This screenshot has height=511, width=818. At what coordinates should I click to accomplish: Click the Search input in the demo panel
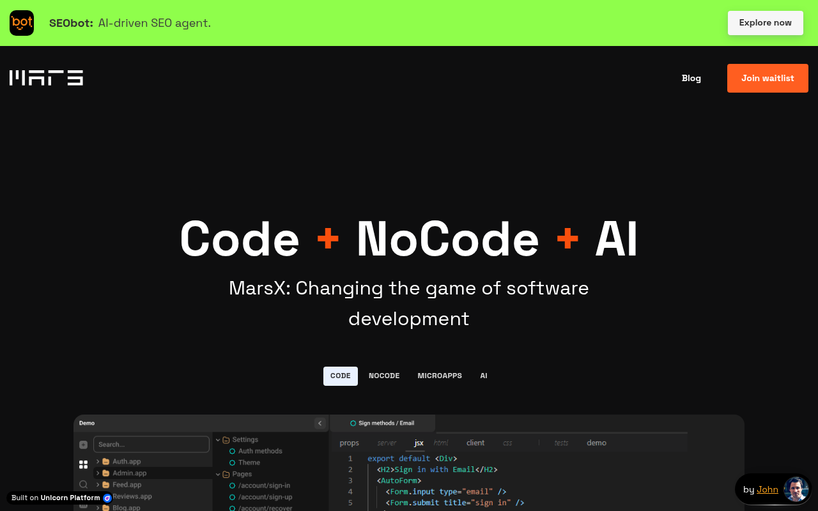pos(151,445)
